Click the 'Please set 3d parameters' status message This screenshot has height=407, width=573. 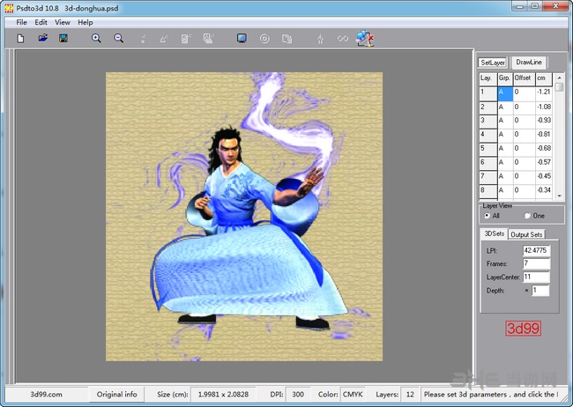coord(491,394)
